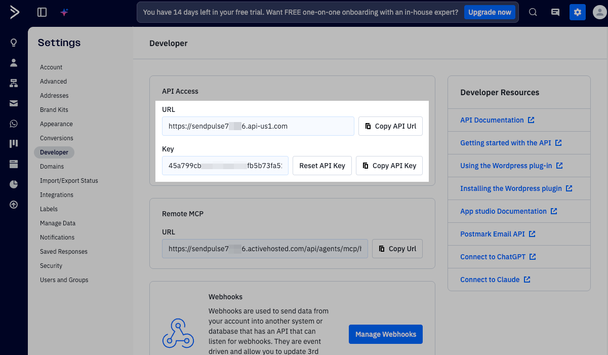Viewport: 608px width, 355px height.
Task: Click the settings gear icon
Action: coord(577,12)
